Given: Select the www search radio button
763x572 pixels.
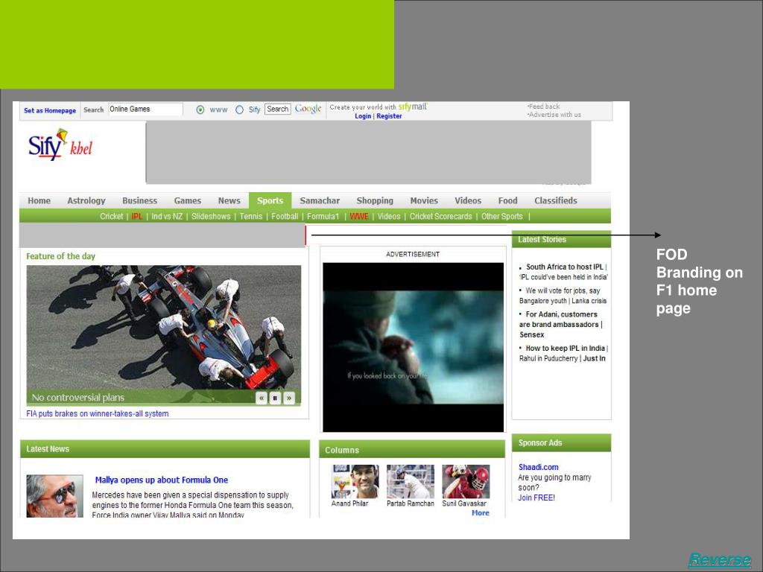Looking at the screenshot, I should point(200,110).
